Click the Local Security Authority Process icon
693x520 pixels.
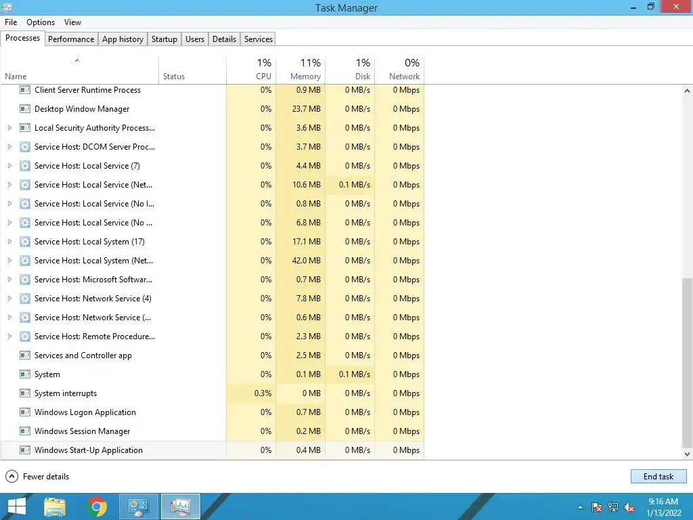coord(25,128)
